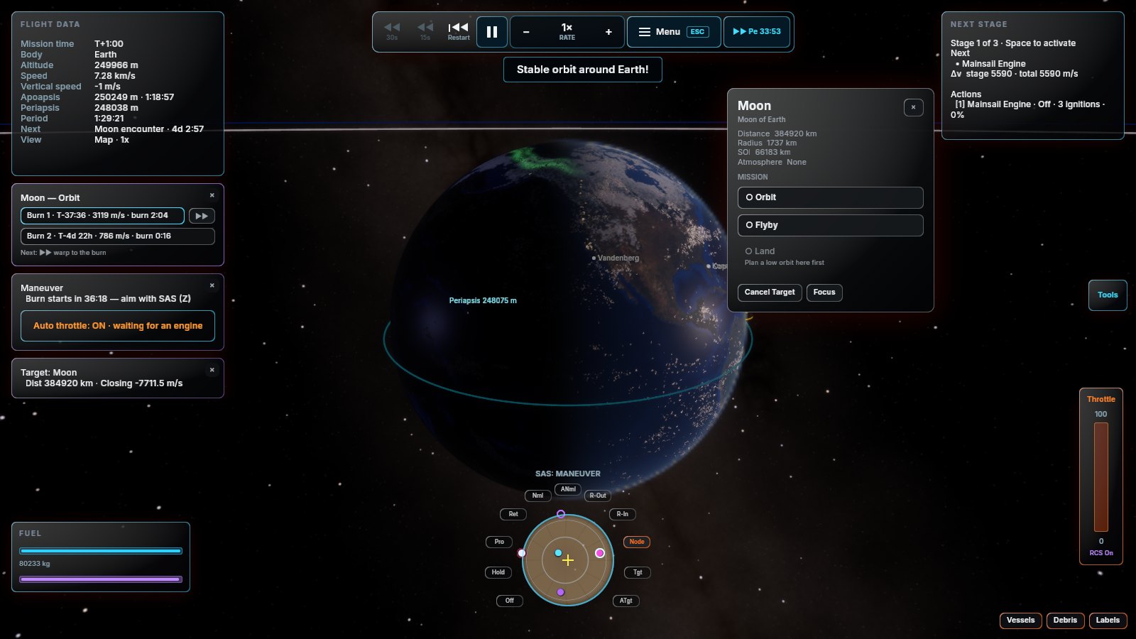Increase the time warp rate

[x=608, y=32]
